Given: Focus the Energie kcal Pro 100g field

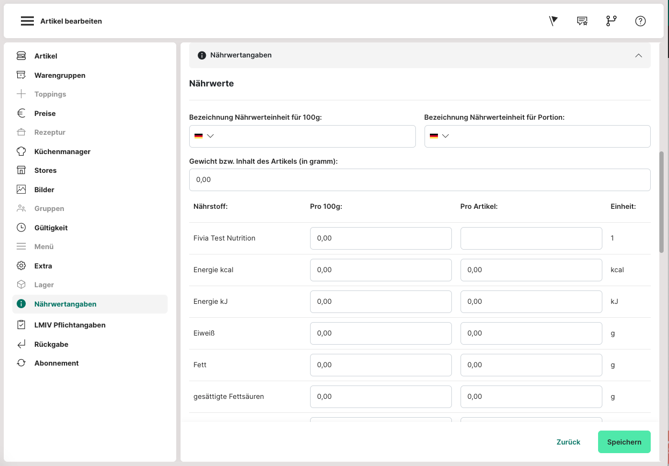Looking at the screenshot, I should click(x=380, y=270).
